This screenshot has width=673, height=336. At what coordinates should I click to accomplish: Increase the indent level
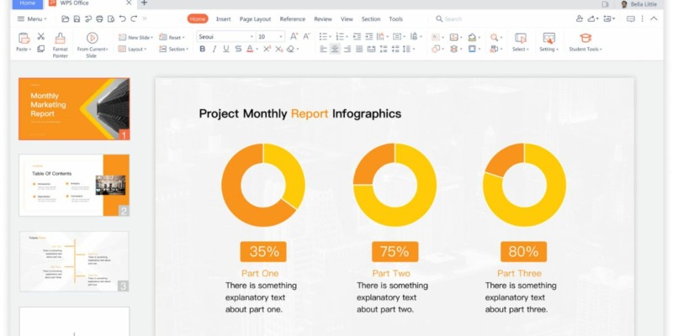pos(368,36)
